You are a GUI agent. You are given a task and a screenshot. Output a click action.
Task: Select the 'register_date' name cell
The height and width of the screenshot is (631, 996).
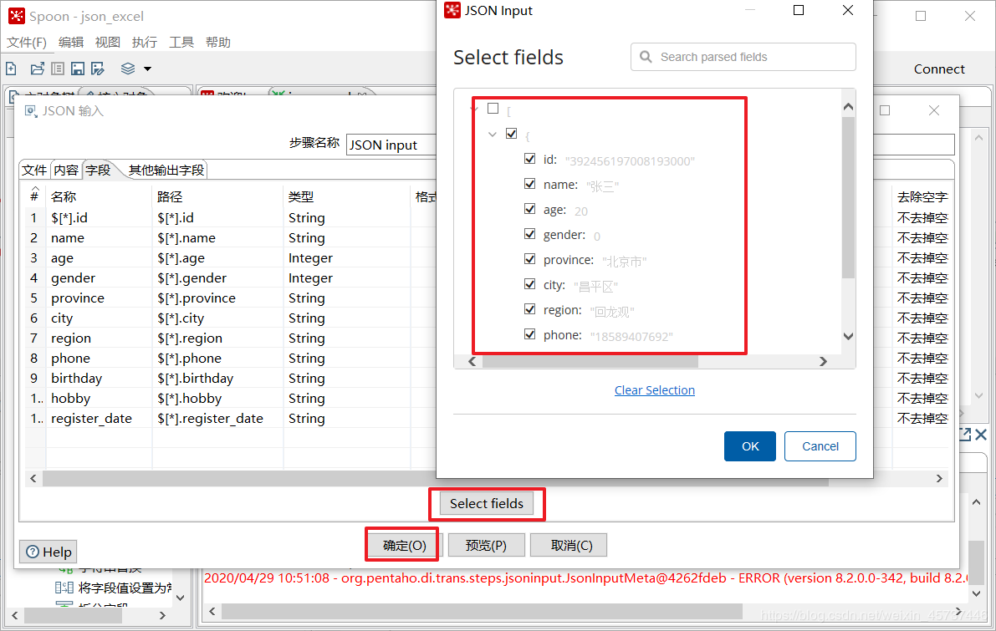99,419
